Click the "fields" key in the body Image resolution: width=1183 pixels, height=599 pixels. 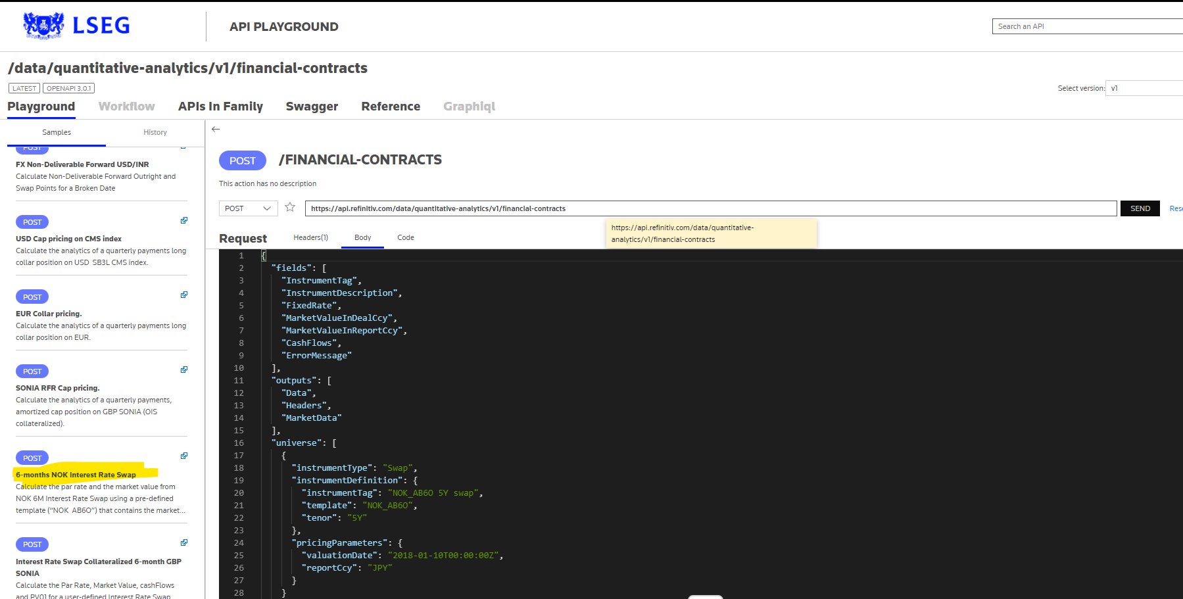pyautogui.click(x=291, y=268)
